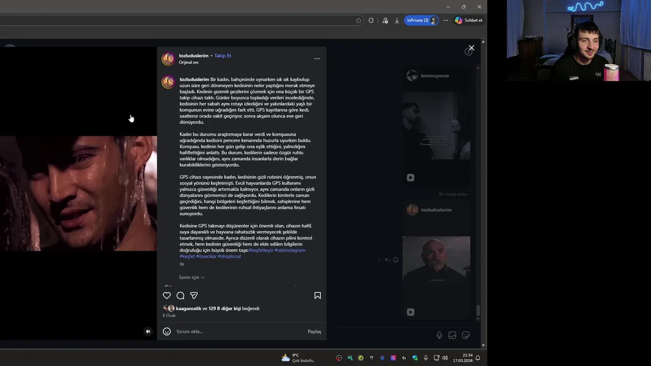Open the post's three-dot options menu
Image resolution: width=651 pixels, height=366 pixels.
point(317,58)
